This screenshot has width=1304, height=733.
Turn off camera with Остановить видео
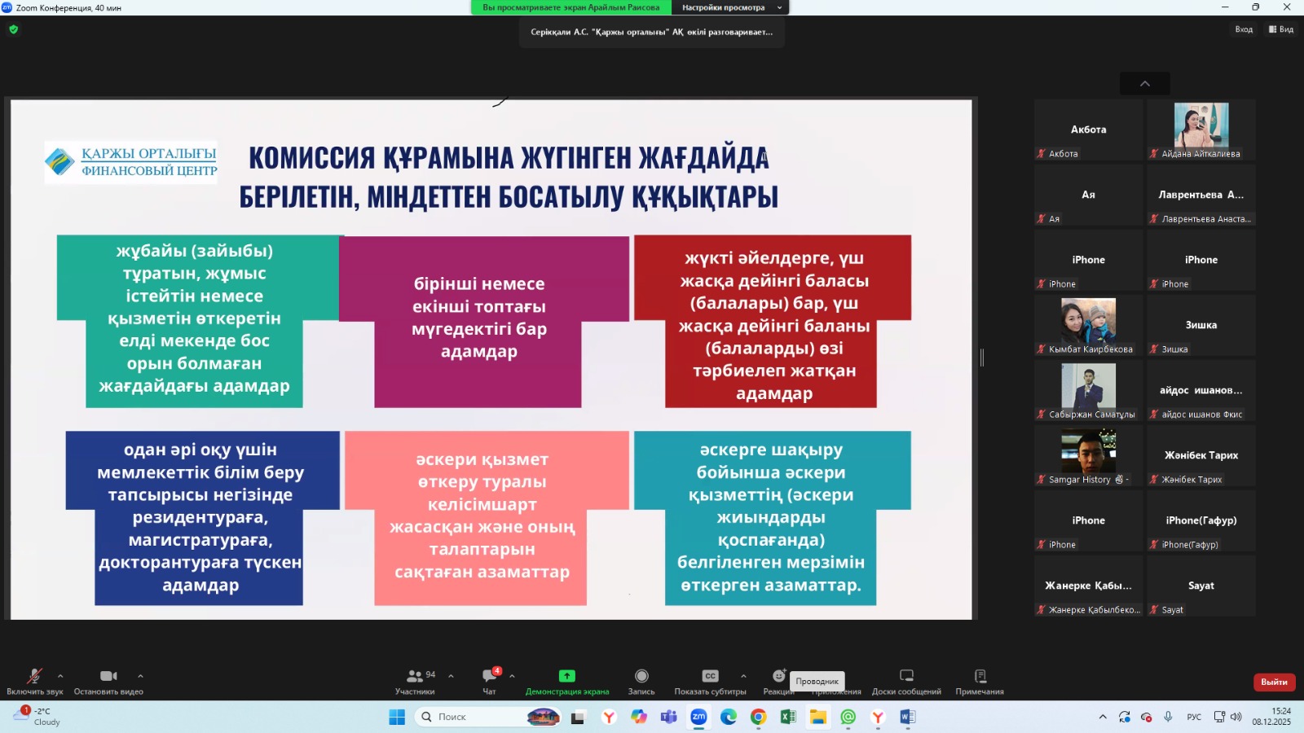pos(108,676)
